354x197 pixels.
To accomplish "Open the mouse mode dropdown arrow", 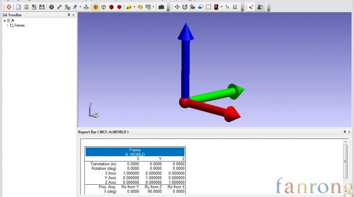I will pyautogui.click(x=221, y=7).
